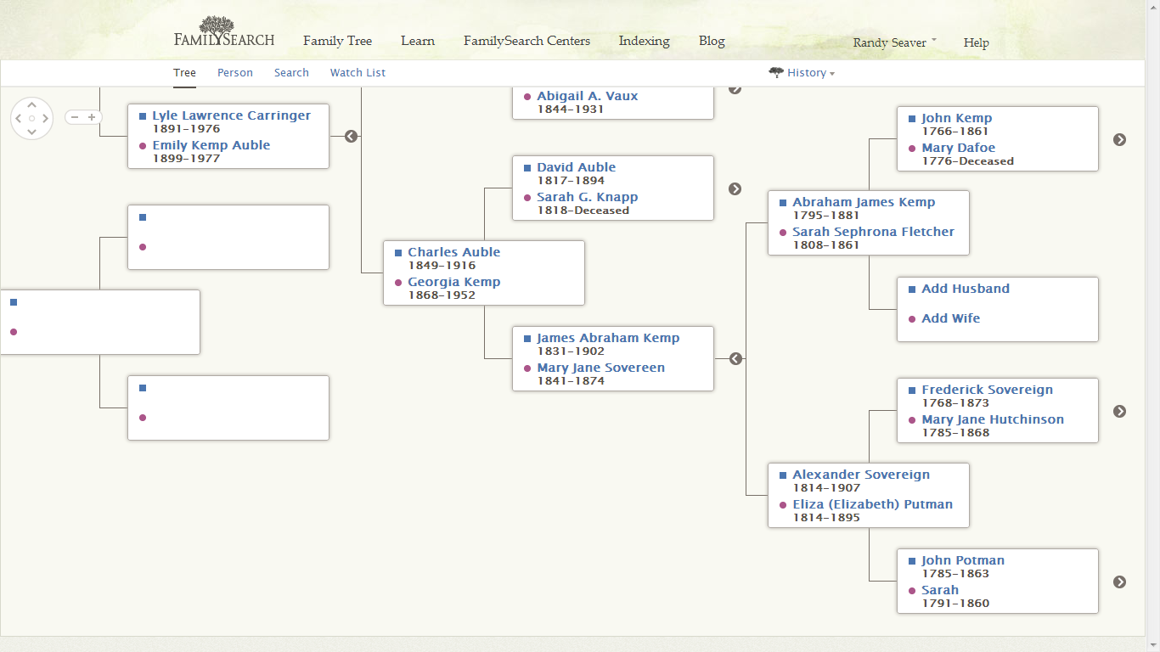Expand ancestors of Frederick Sovereign
The height and width of the screenshot is (652, 1160).
[x=1119, y=410]
